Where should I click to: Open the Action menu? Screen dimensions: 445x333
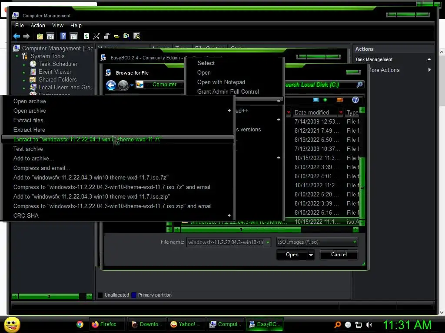[x=38, y=26]
